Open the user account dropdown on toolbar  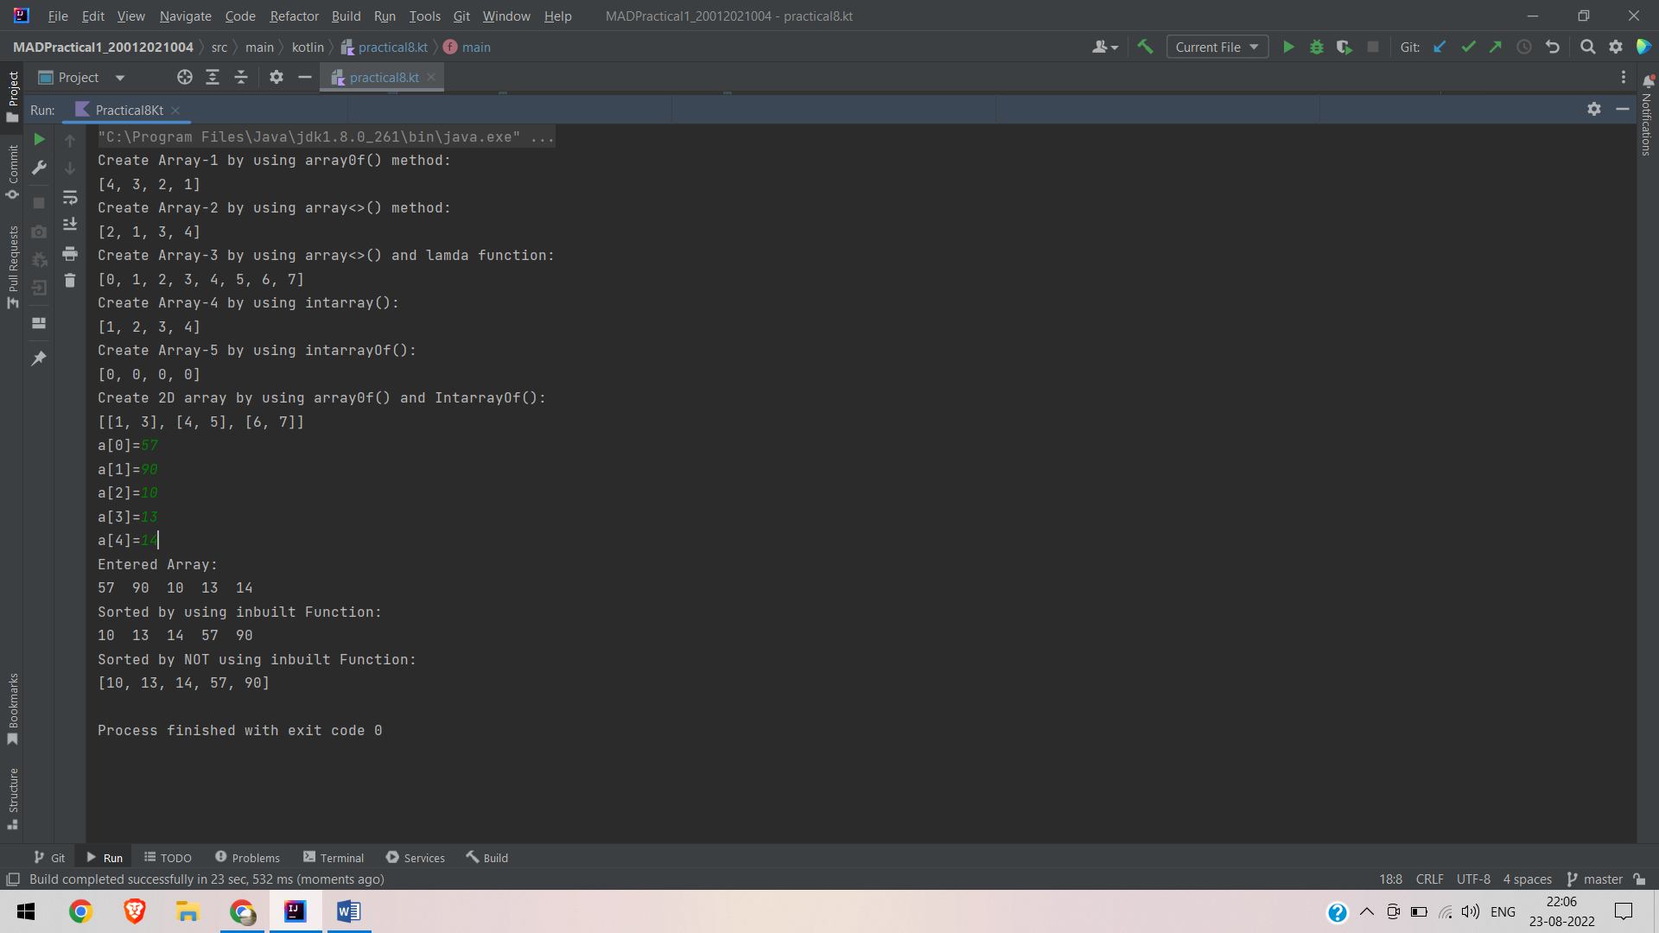pos(1104,47)
